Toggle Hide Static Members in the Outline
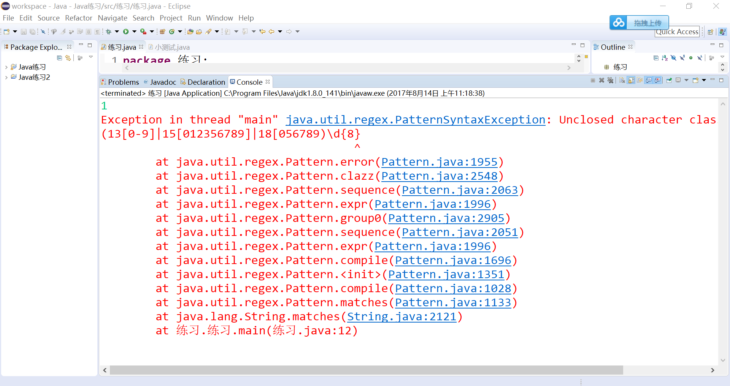The image size is (730, 386). 682,58
